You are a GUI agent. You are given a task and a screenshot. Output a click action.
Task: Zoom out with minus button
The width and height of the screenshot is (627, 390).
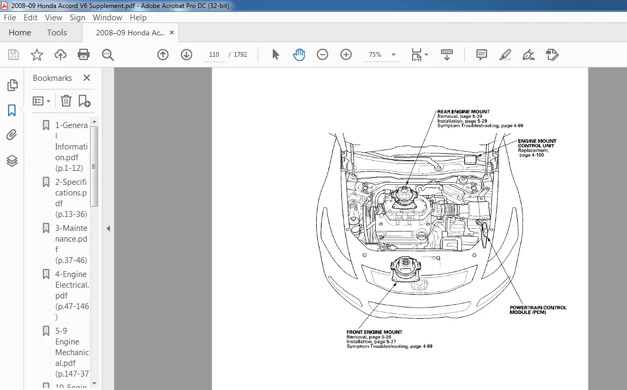tap(322, 55)
